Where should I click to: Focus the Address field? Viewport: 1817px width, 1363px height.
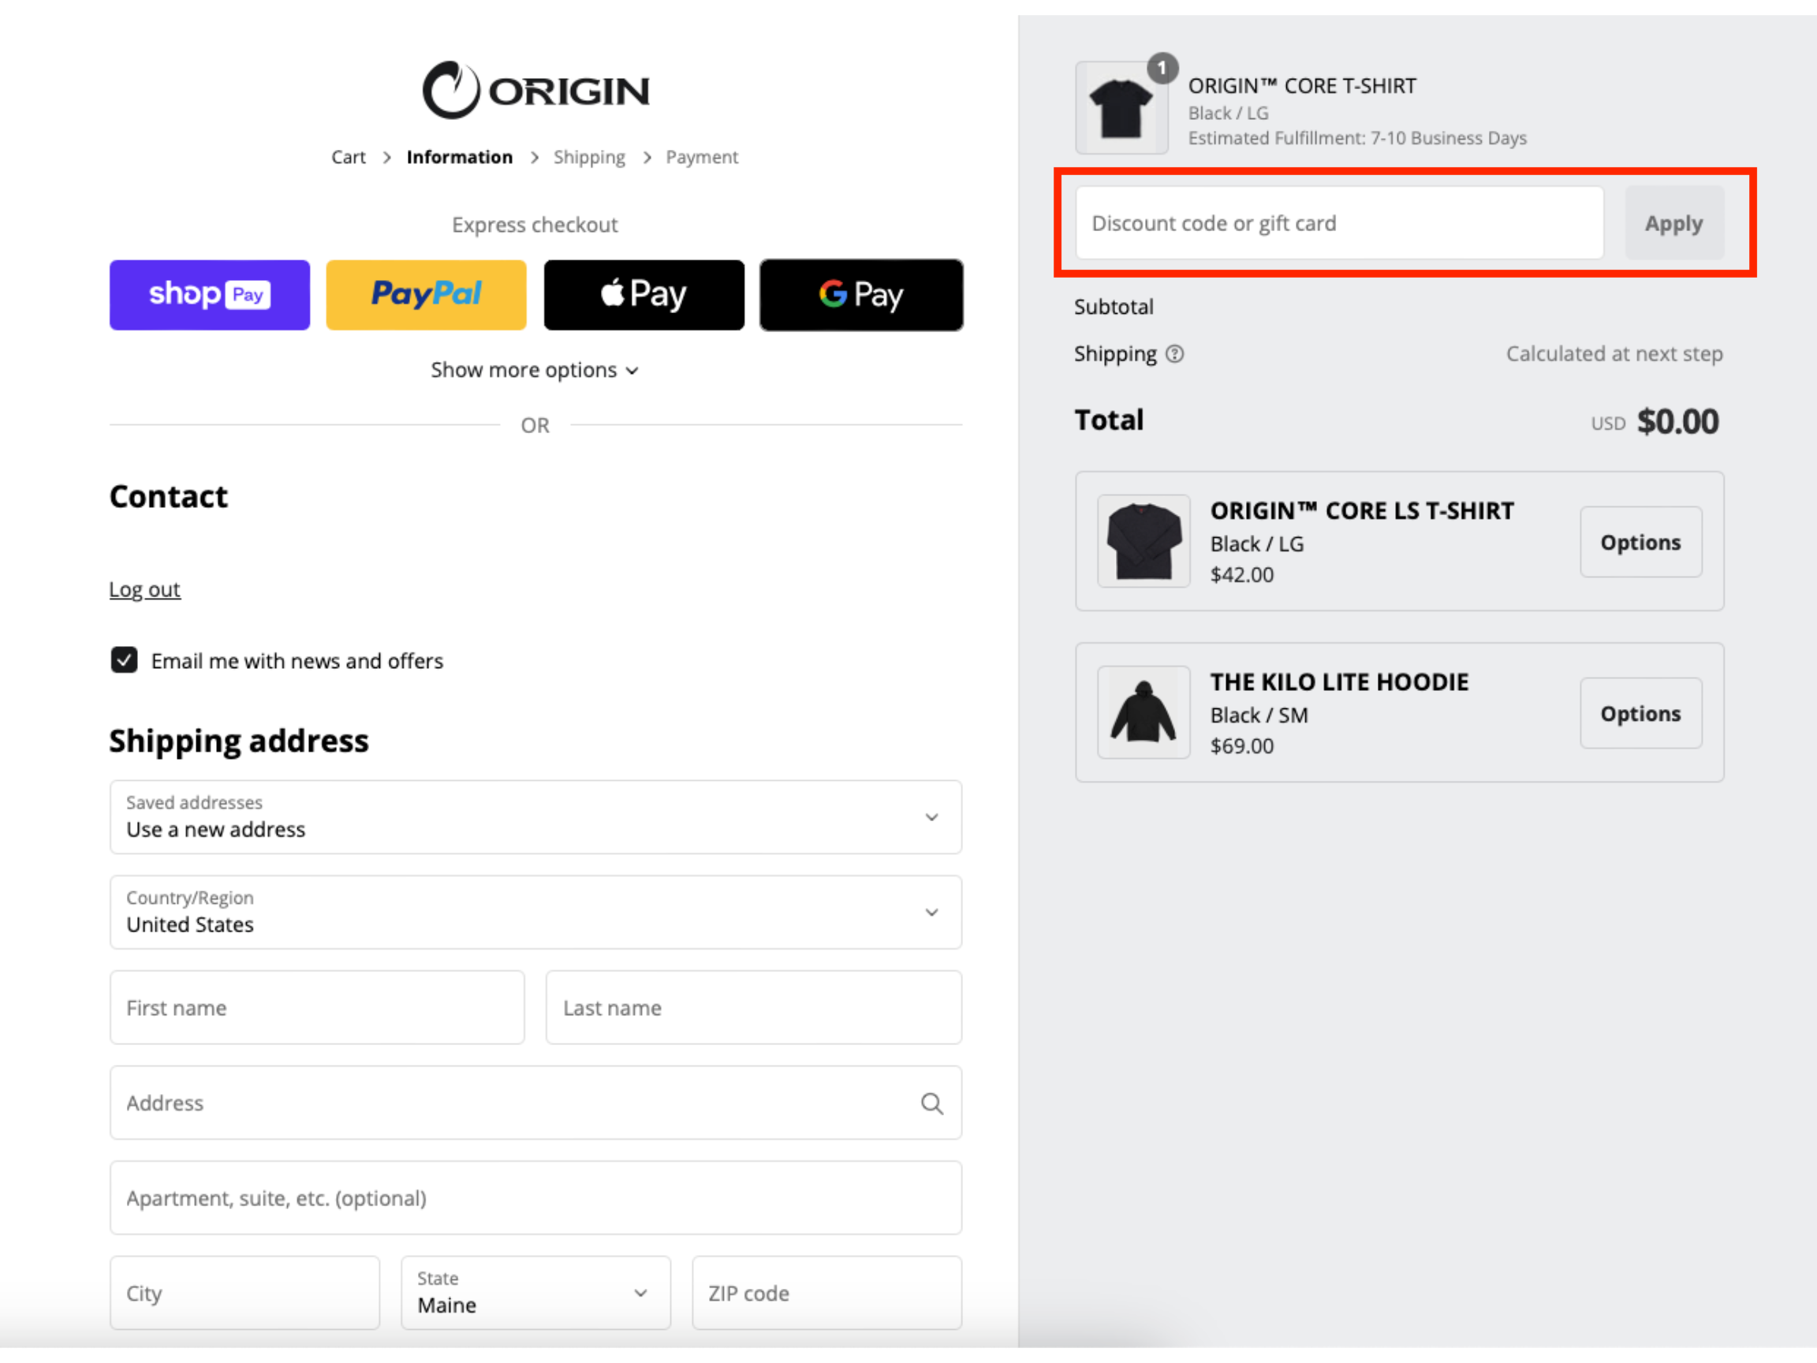(x=535, y=1103)
